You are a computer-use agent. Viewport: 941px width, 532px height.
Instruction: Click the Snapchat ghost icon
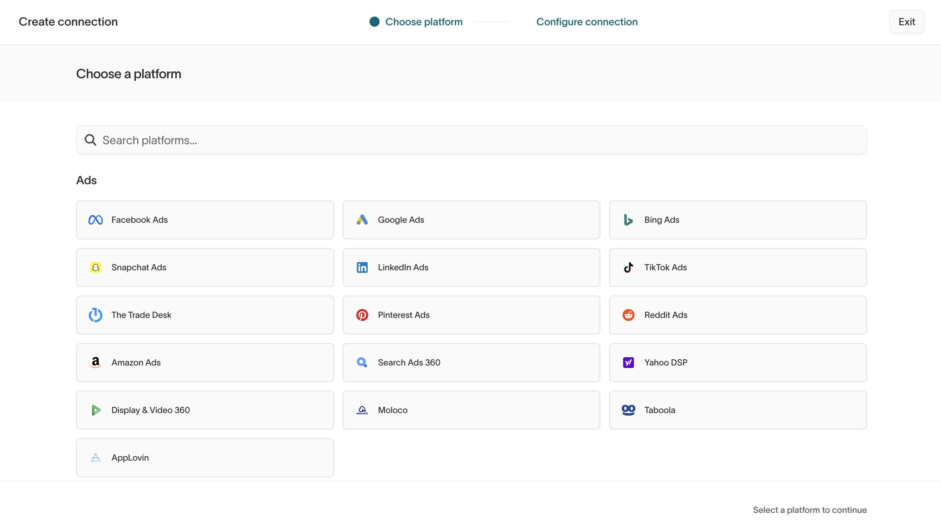96,267
